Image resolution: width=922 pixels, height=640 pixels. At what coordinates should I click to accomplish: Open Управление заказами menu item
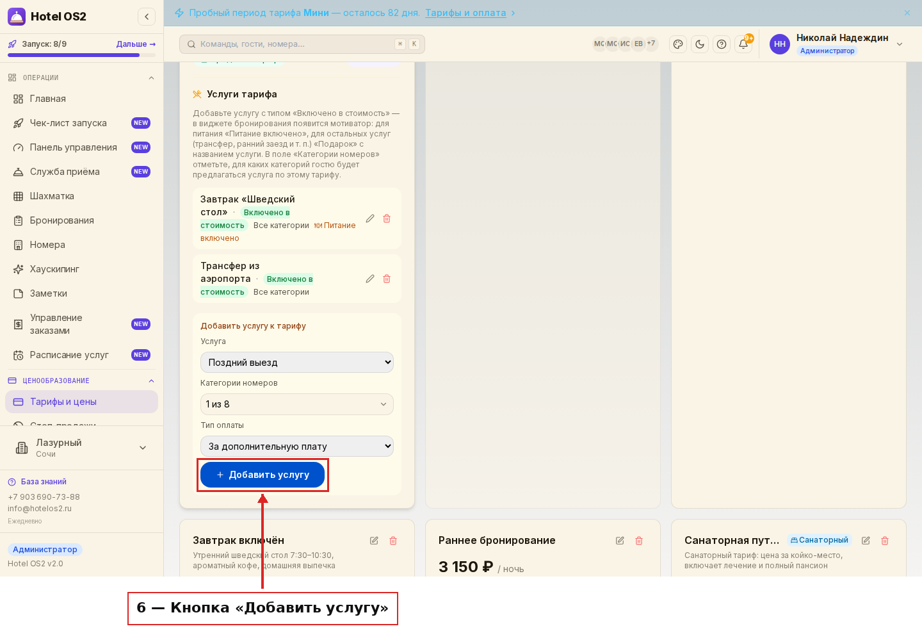[81, 324]
